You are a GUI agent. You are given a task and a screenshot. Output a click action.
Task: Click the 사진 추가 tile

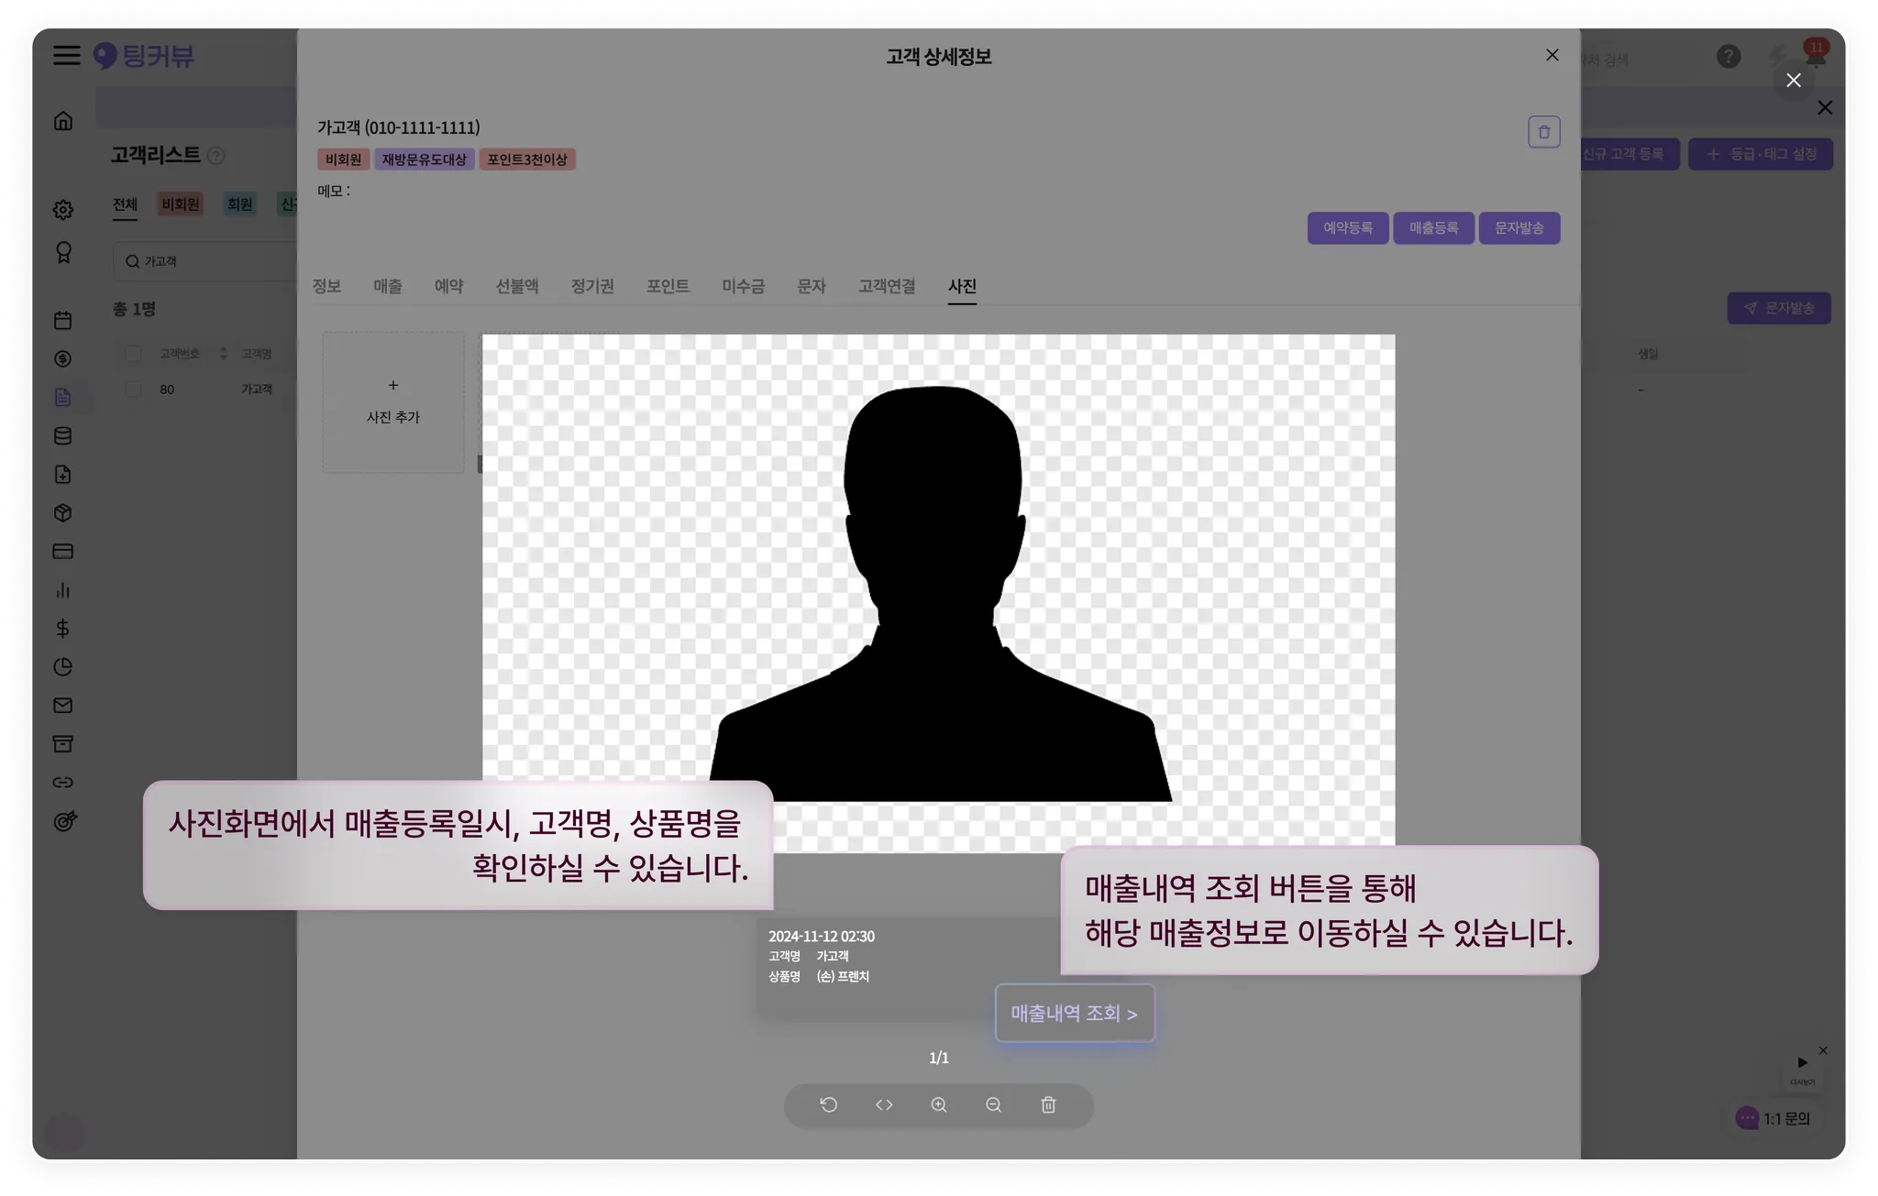click(x=393, y=402)
